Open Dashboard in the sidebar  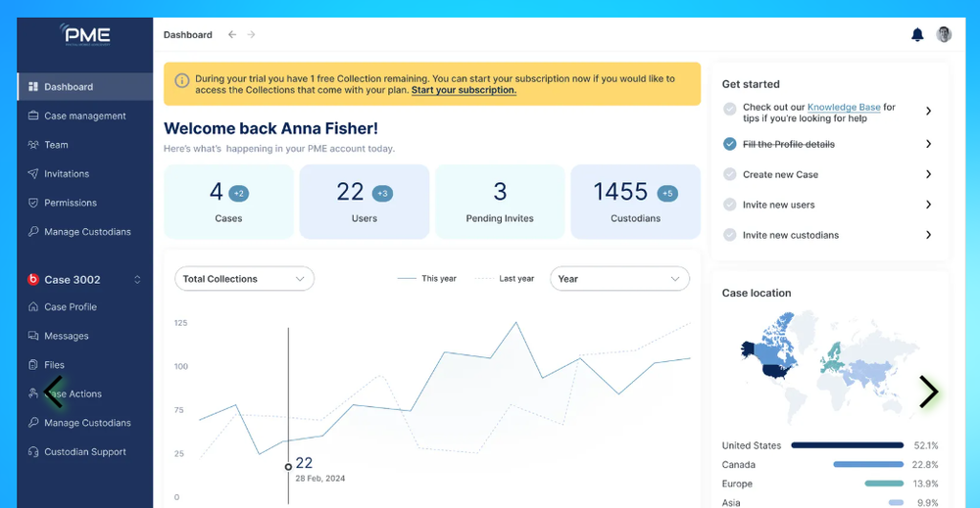click(85, 87)
